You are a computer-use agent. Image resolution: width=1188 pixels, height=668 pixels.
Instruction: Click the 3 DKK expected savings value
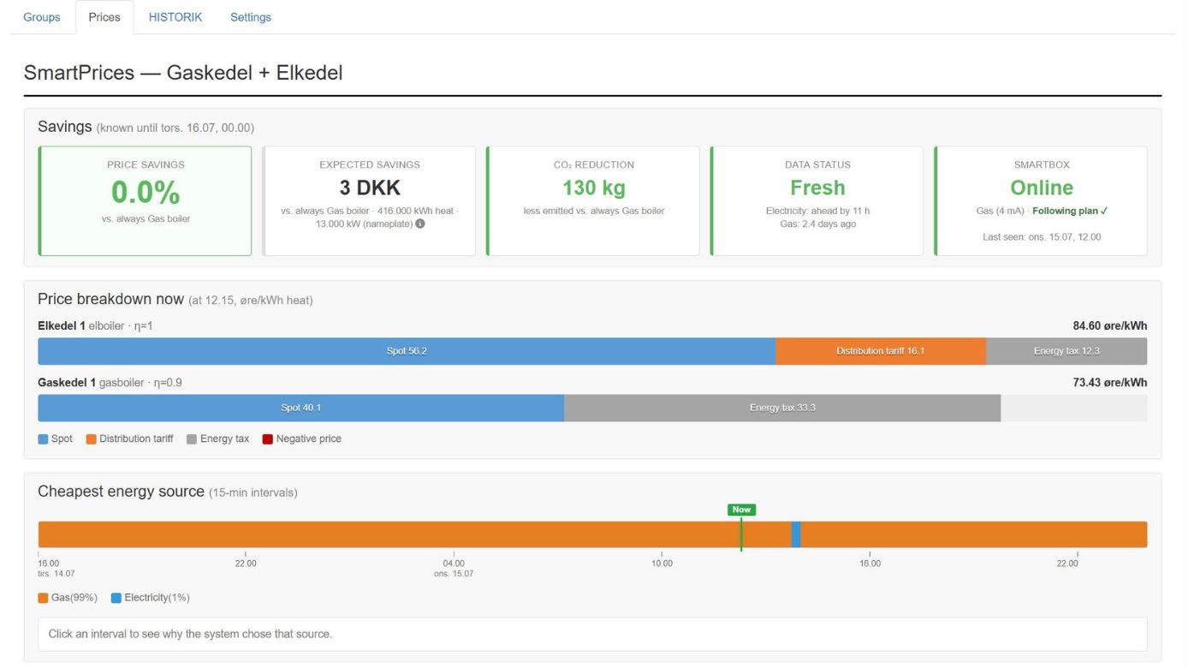tap(370, 188)
